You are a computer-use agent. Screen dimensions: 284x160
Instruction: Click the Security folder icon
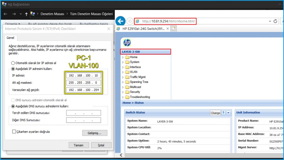(127, 92)
